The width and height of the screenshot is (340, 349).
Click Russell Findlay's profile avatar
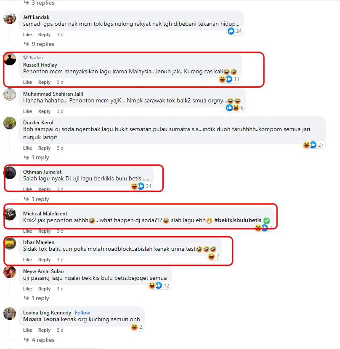pyautogui.click(x=10, y=59)
